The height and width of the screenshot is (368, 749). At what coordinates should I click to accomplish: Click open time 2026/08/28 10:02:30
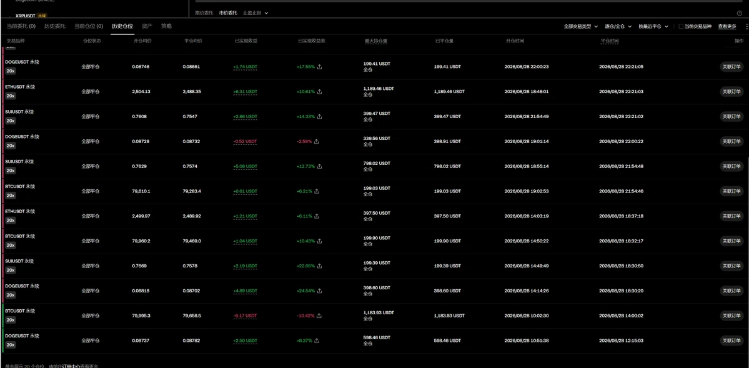click(527, 316)
